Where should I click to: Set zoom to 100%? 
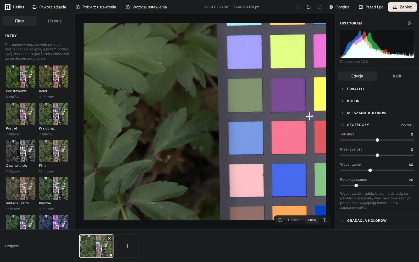[312, 220]
